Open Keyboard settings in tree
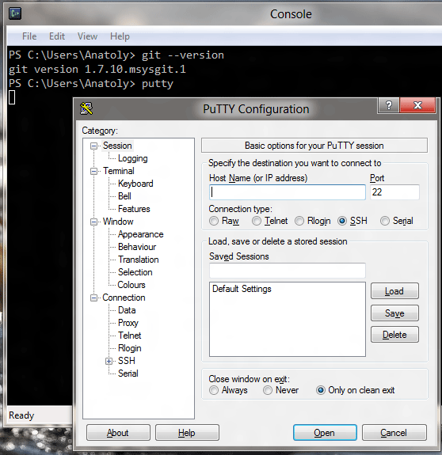442x455 pixels. (135, 184)
